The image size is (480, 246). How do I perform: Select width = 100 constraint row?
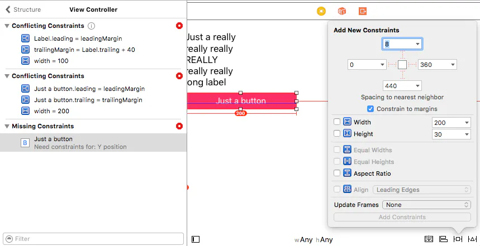point(93,61)
